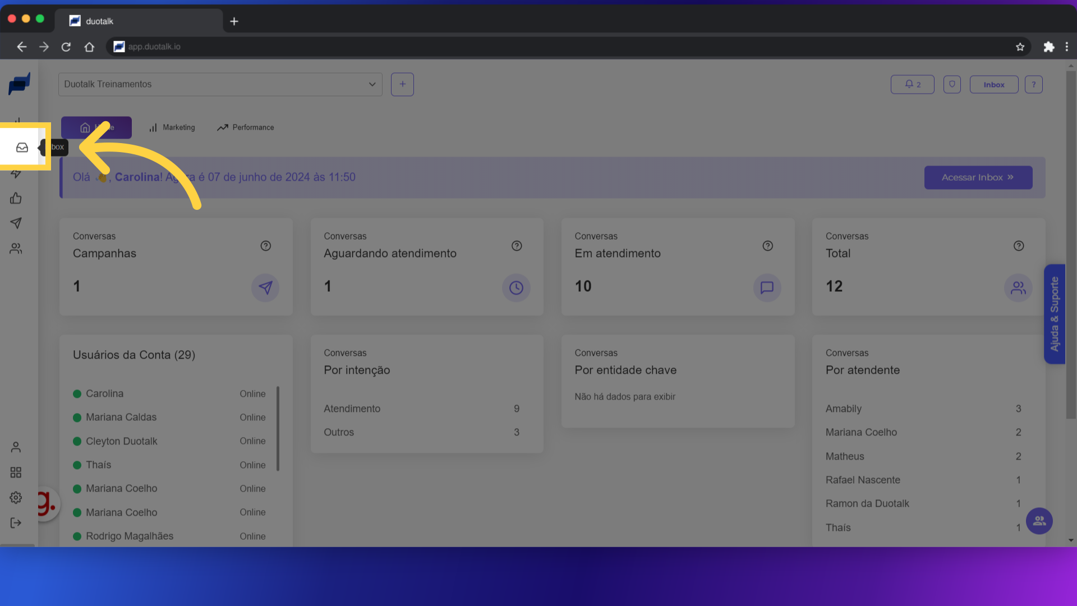Click the plus button beside the account selector
Viewport: 1077px width, 606px height.
402,84
